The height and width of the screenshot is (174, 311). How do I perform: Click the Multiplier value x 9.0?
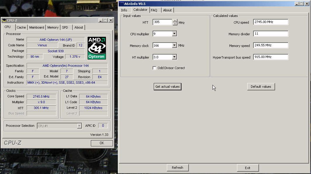(x=41, y=102)
